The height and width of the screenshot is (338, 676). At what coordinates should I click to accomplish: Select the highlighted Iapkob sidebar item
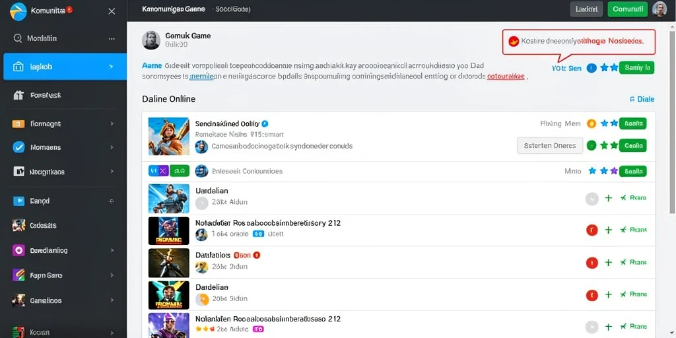[x=65, y=67]
